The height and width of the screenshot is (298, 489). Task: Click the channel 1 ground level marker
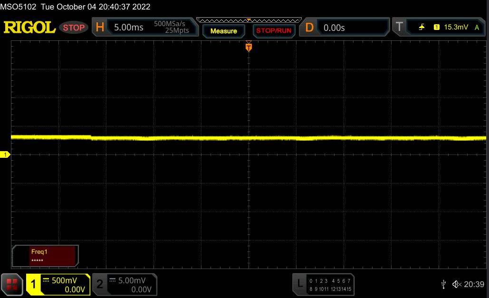click(x=5, y=154)
